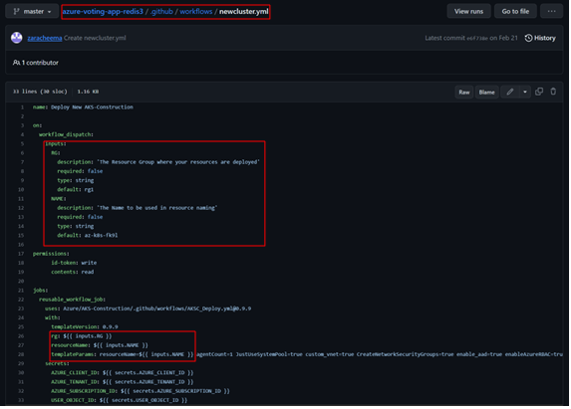Click the newcluster.yml file name
The width and height of the screenshot is (571, 409).
(243, 12)
